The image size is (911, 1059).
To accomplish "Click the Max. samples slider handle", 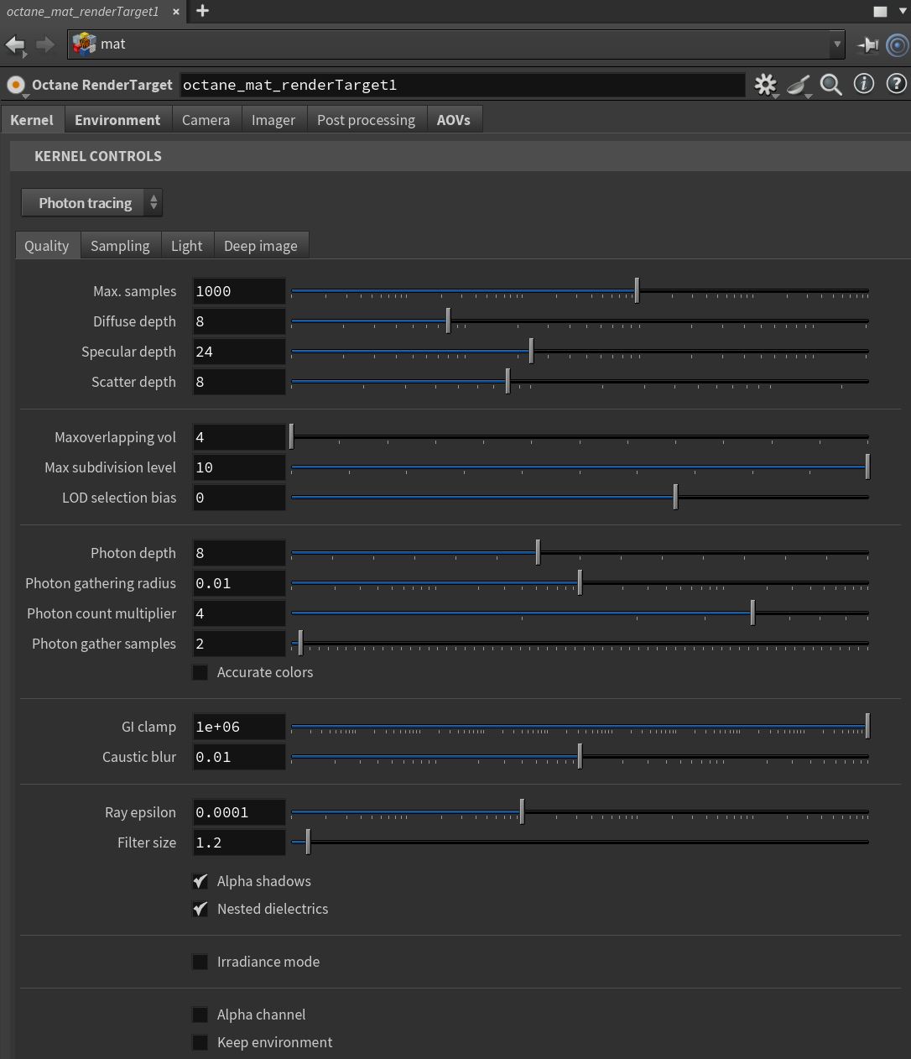I will (637, 291).
